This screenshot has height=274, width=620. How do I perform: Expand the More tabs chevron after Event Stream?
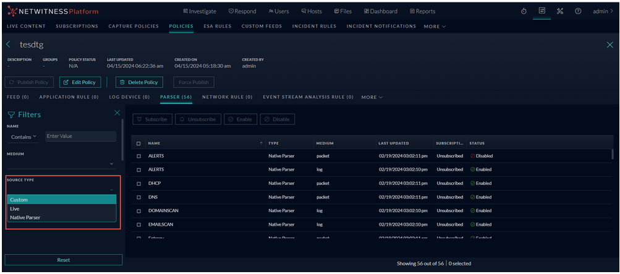point(372,97)
